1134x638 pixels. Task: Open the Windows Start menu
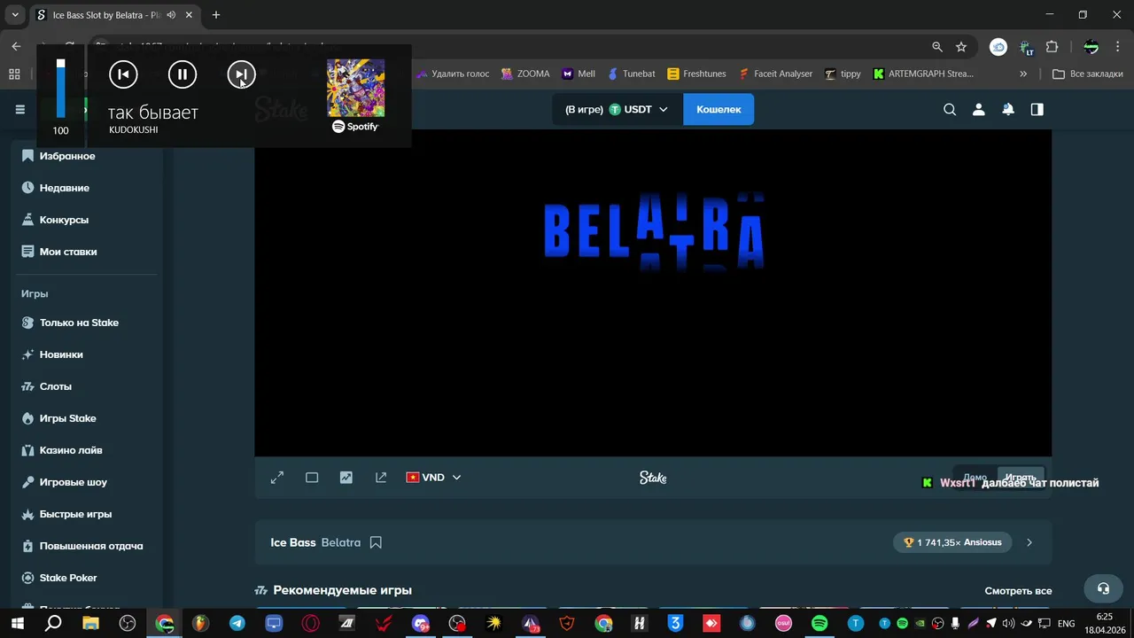(x=16, y=623)
